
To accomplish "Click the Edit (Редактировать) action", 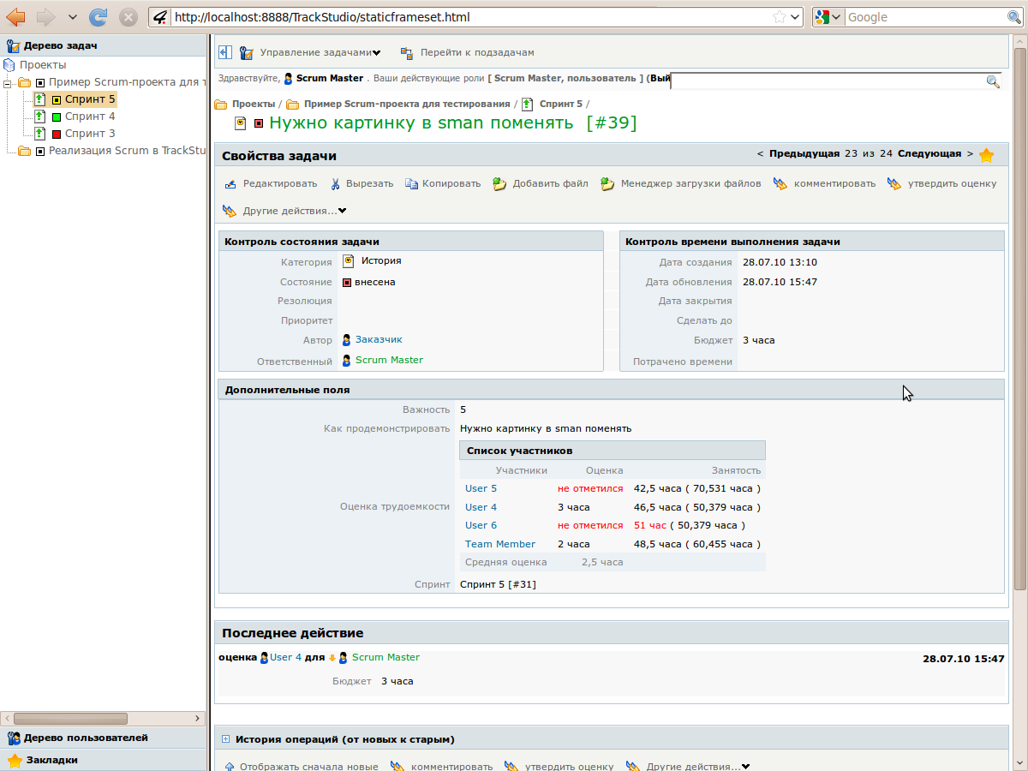I will (x=271, y=183).
